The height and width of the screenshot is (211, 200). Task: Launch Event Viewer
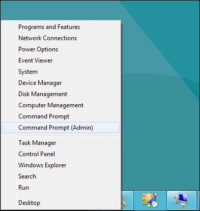point(36,61)
